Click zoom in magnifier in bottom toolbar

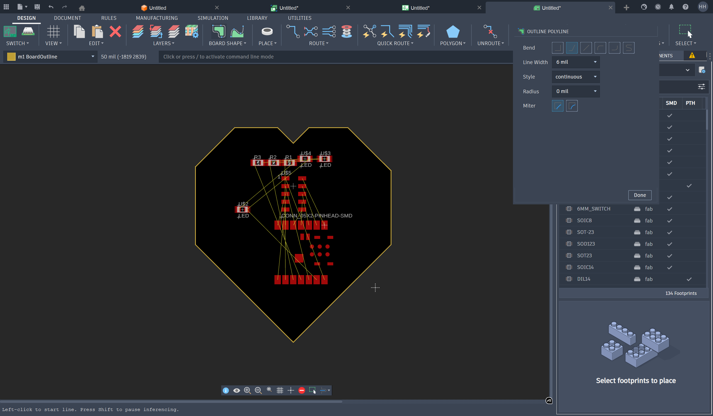[247, 390]
